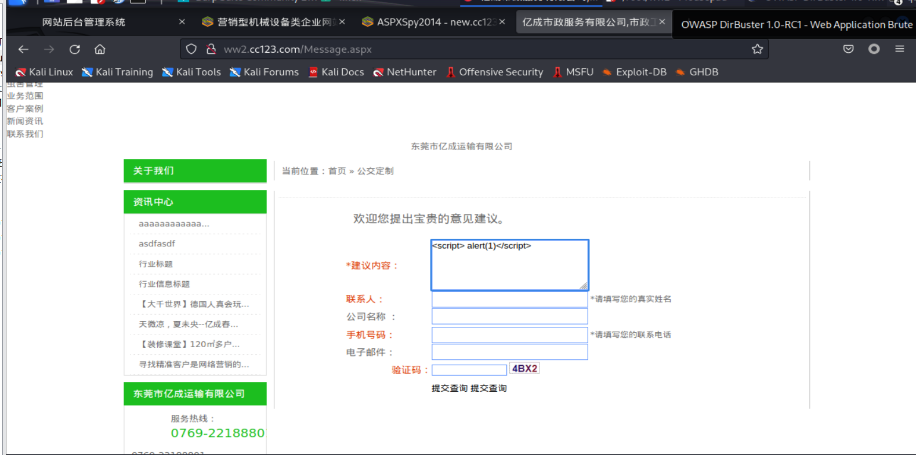Open the Offensive Security bookmark
Viewport: 916px width, 455px height.
495,72
